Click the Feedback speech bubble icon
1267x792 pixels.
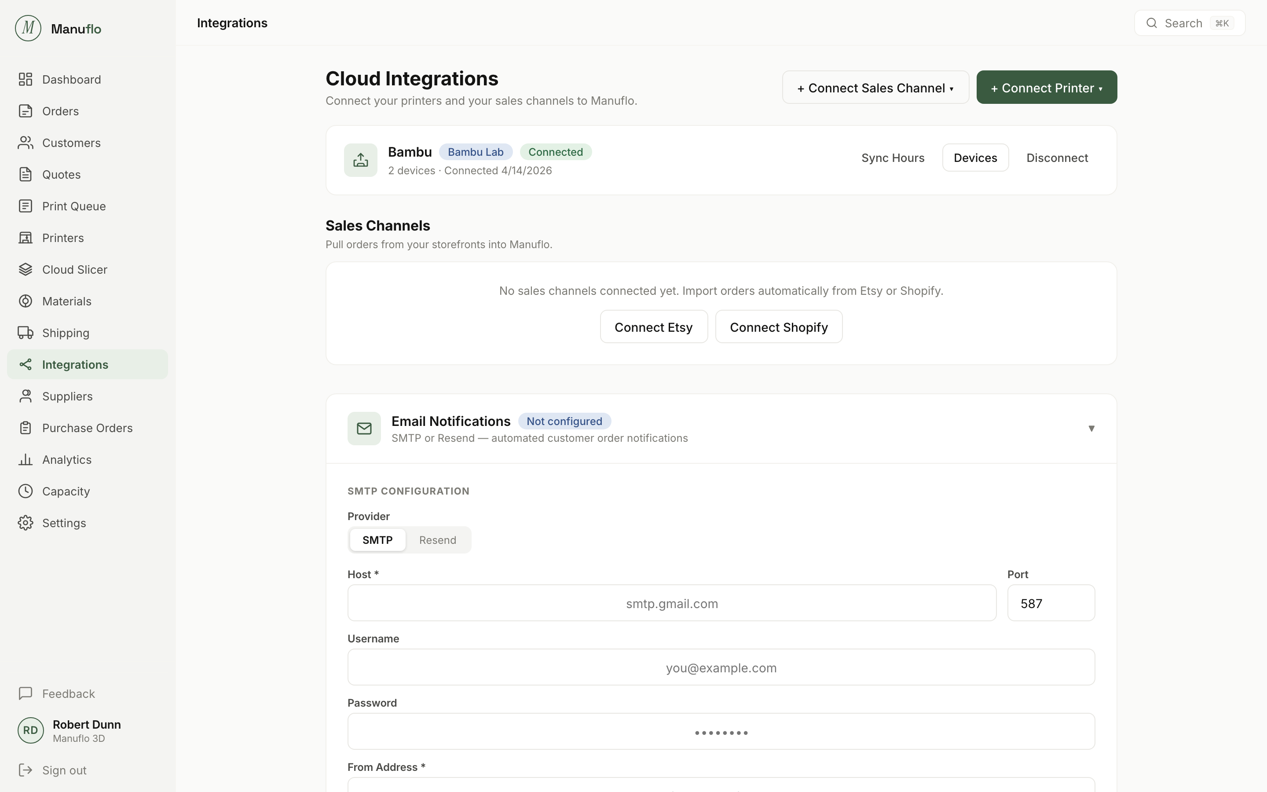click(25, 693)
